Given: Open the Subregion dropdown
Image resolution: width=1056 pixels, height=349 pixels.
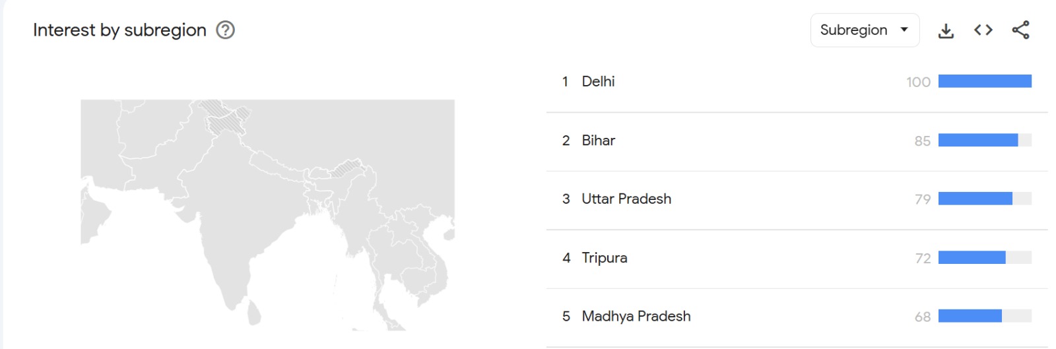Looking at the screenshot, I should point(854,30).
